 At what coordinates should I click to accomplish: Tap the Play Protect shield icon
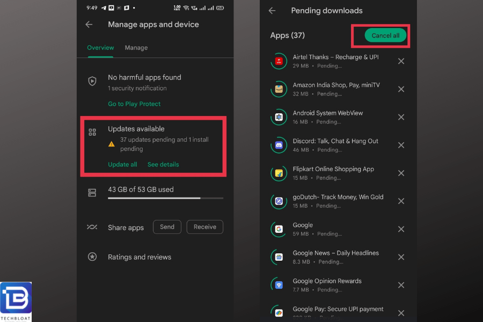pyautogui.click(x=92, y=81)
